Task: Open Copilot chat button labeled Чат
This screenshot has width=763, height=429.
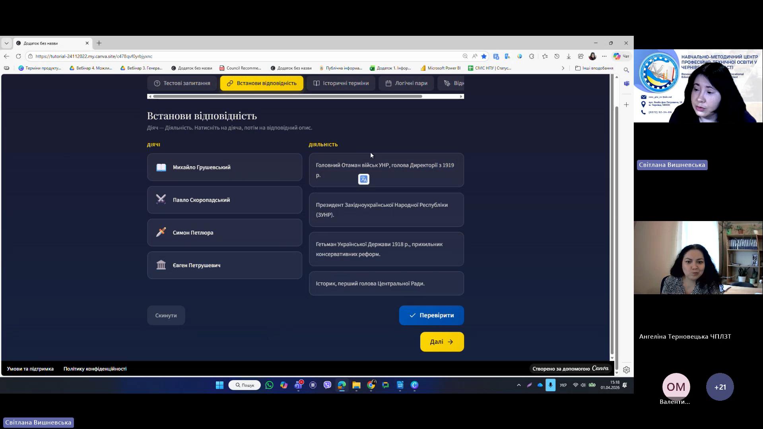Action: (x=621, y=56)
